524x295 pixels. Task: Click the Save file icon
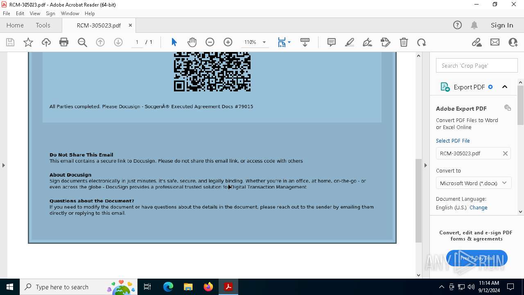[x=10, y=42]
